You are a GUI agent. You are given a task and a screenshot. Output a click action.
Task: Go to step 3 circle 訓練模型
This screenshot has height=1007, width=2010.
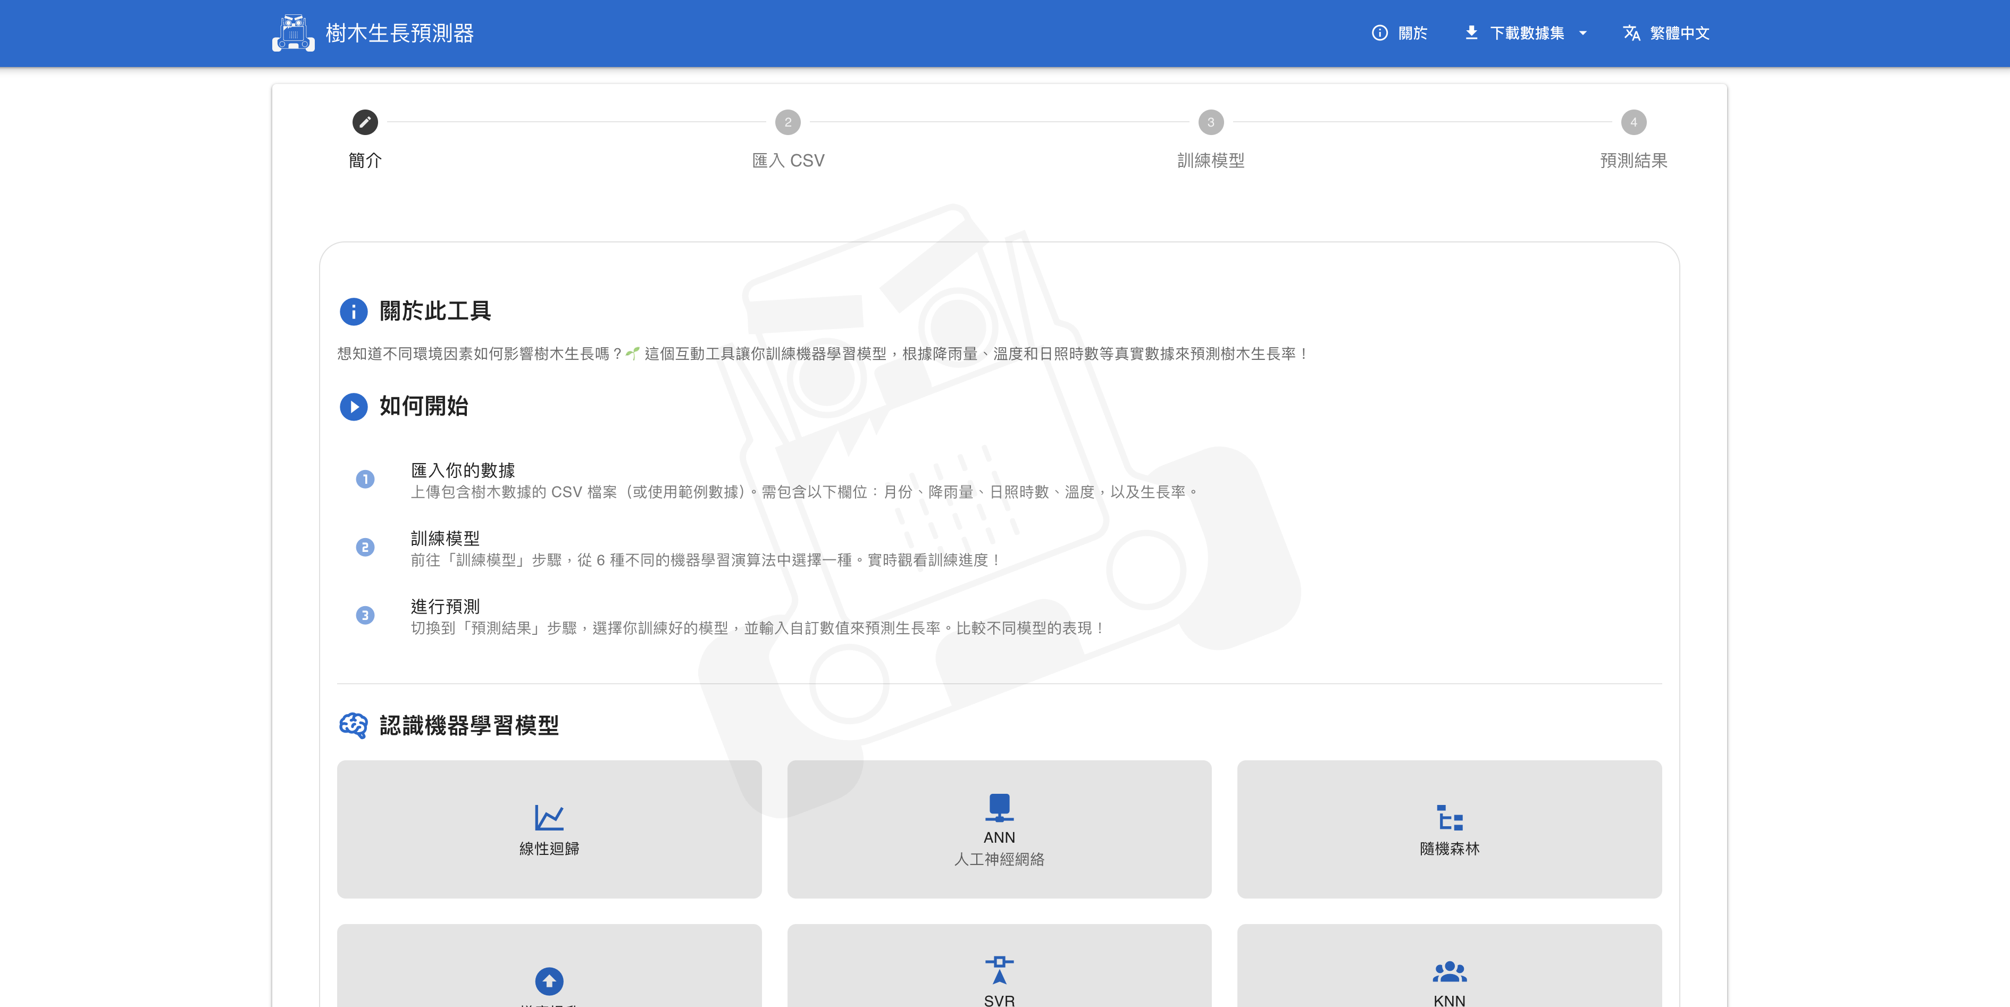click(1211, 122)
